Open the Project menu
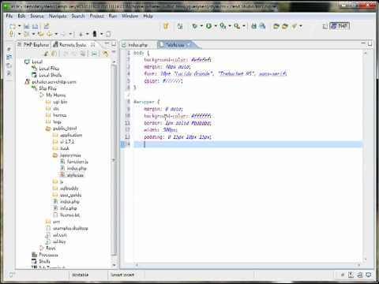 pyautogui.click(x=97, y=16)
